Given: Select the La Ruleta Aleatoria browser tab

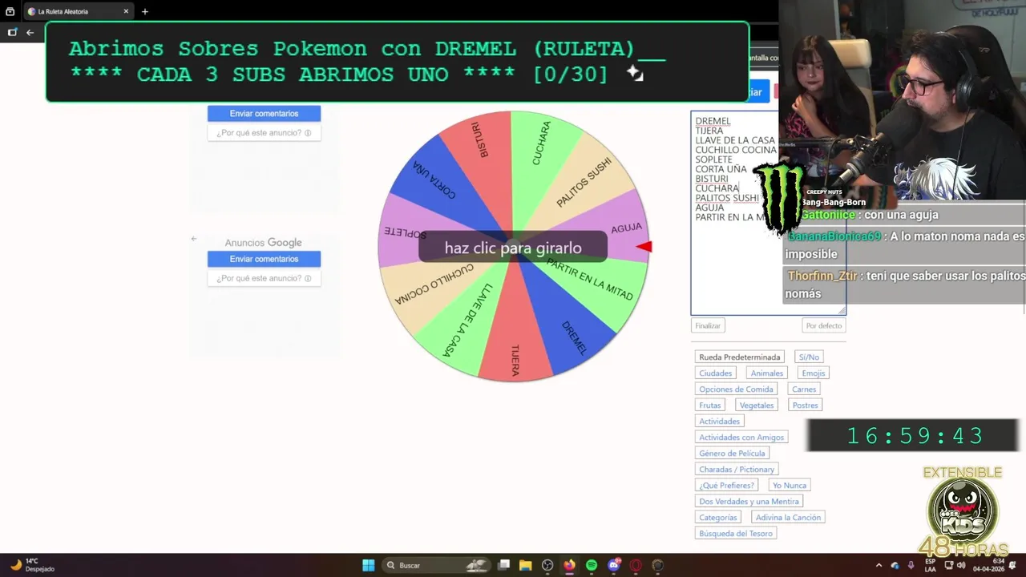Looking at the screenshot, I should click(x=79, y=11).
